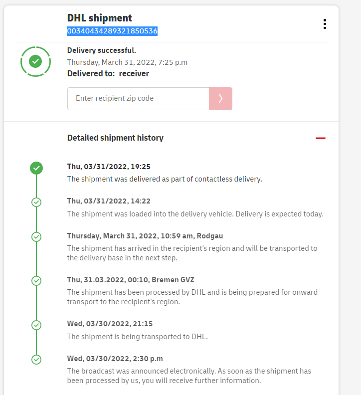Open the three-dot shipment options menu
Screen dimensions: 361x395
pos(325,24)
